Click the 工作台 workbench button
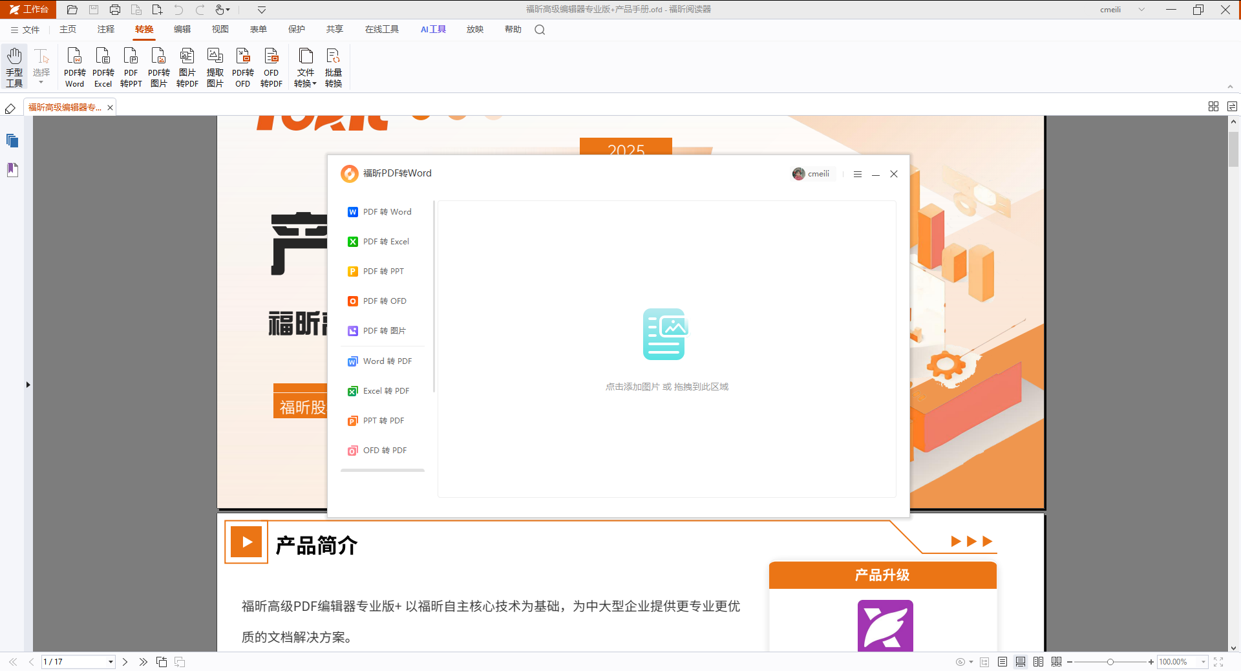 click(28, 10)
